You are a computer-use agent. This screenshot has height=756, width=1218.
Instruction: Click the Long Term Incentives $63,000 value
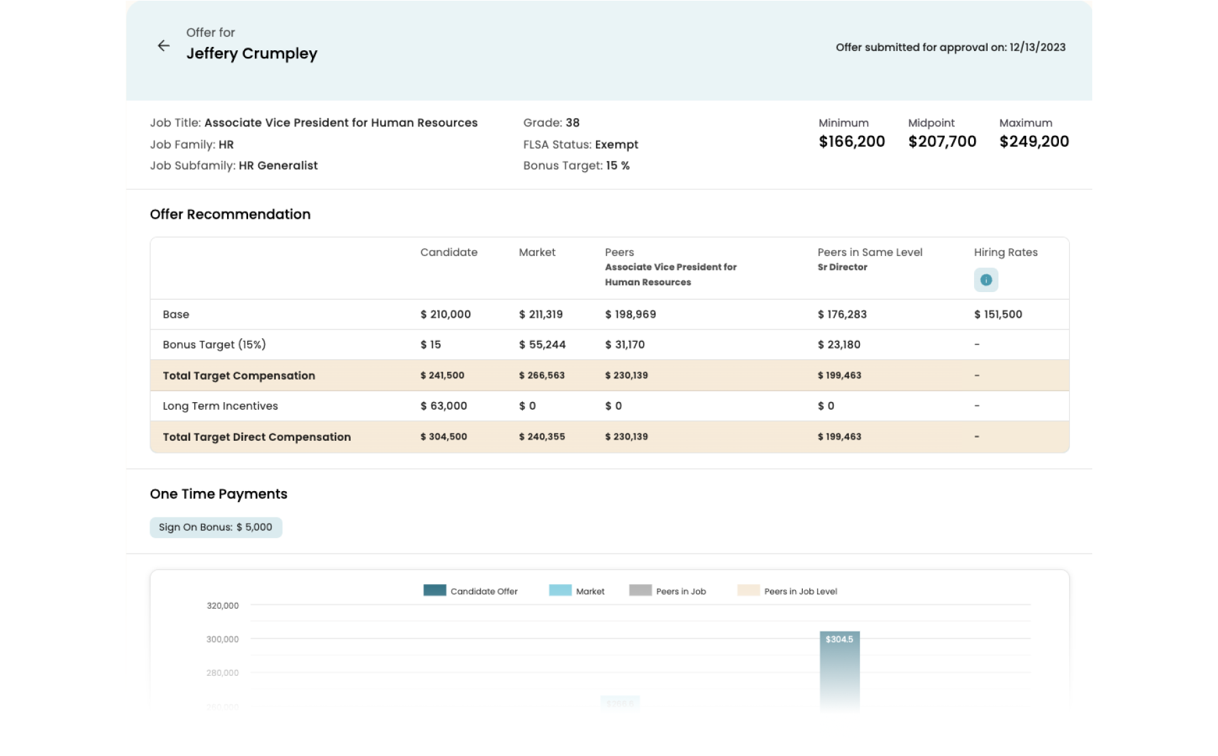click(x=443, y=406)
